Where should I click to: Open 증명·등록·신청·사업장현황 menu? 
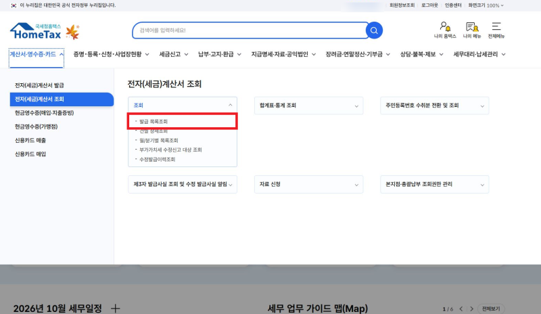(x=111, y=54)
